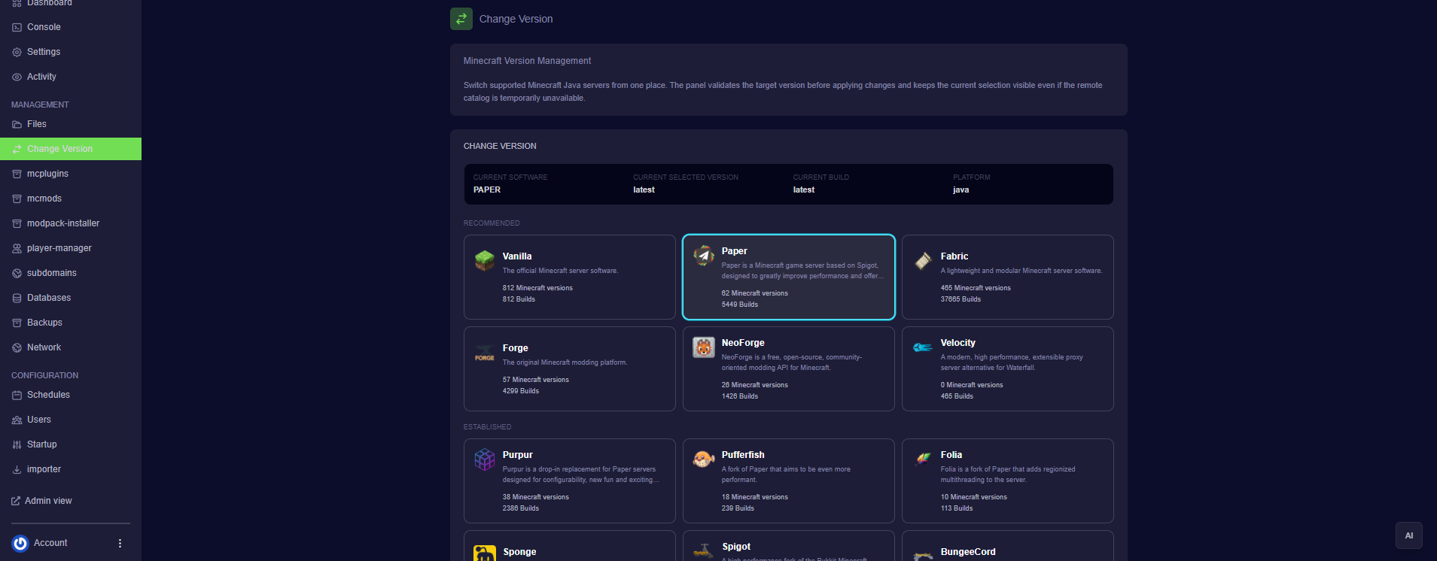
Task: Open the Account three-dot options menu
Action: [x=120, y=543]
